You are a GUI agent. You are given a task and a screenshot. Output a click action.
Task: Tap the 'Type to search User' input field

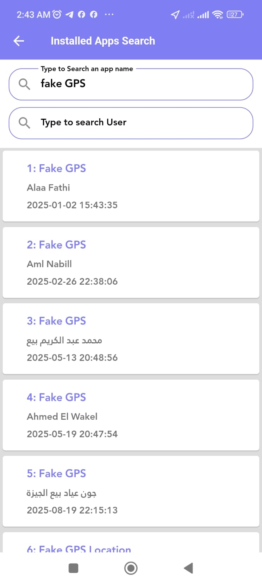click(109, 123)
